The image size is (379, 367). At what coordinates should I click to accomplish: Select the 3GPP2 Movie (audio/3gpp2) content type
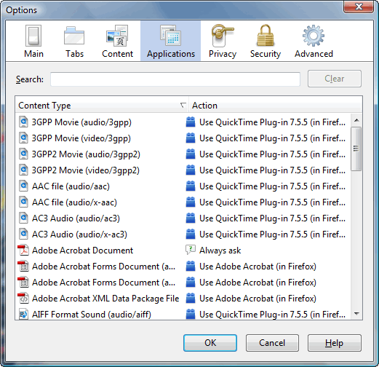86,154
